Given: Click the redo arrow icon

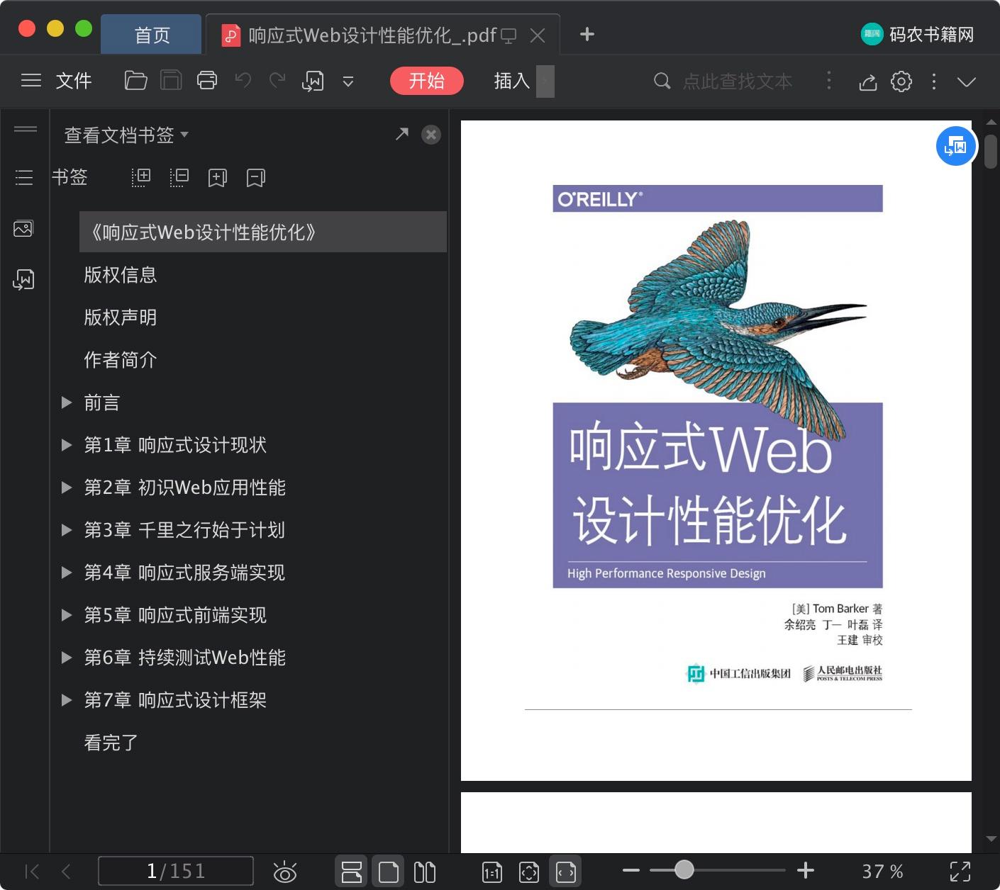Looking at the screenshot, I should tap(277, 80).
